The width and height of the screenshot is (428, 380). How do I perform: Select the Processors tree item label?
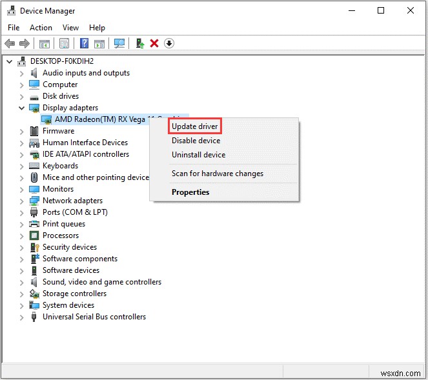click(61, 235)
